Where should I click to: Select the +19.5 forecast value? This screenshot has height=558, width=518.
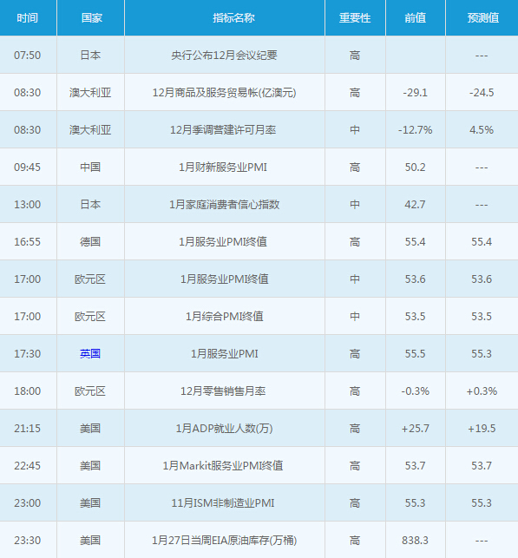[x=482, y=429]
